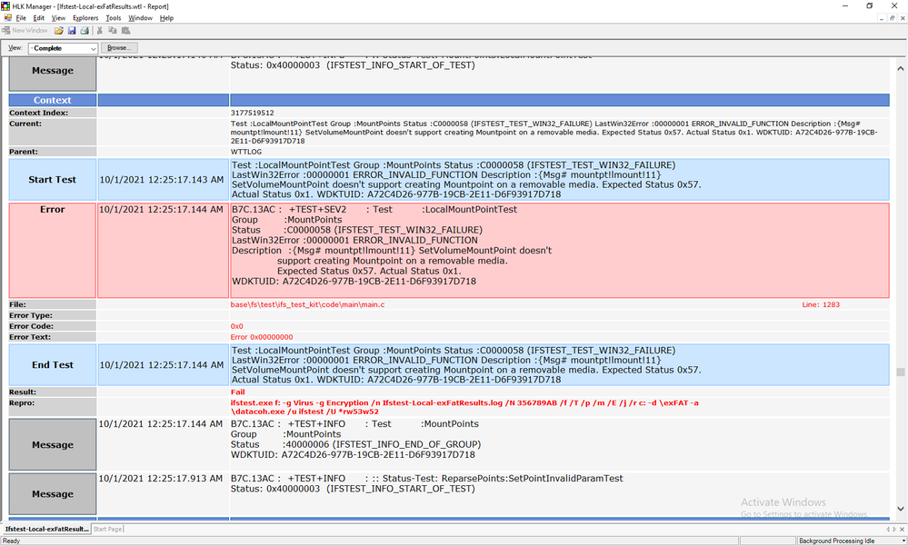Click tab strip scroll-left arrow at bottom
This screenshot has width=908, height=546.
(x=888, y=530)
